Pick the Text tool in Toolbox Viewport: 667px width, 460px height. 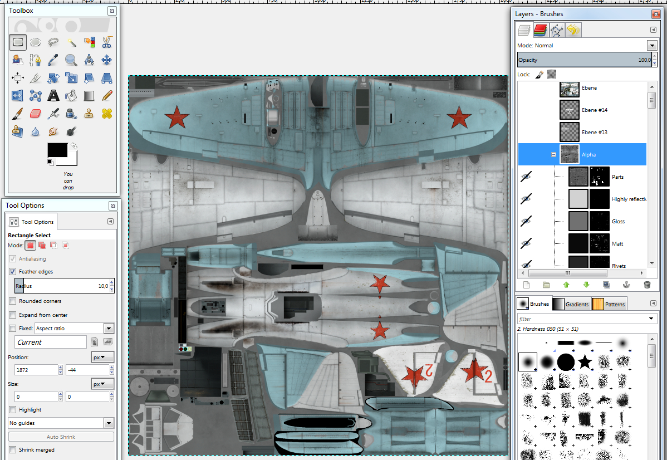[x=53, y=96]
